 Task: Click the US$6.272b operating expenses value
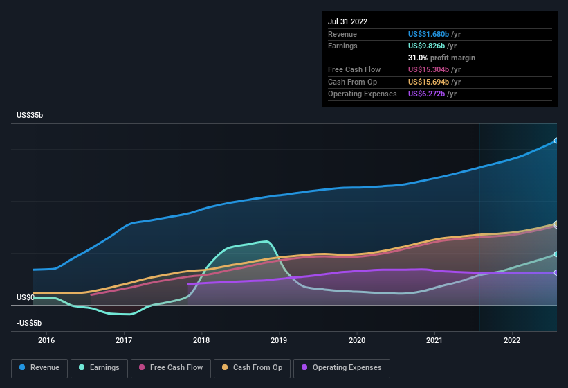click(426, 94)
